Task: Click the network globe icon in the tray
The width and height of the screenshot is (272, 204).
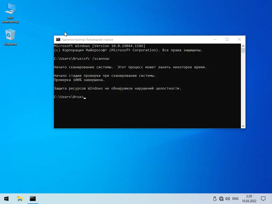Action: (x=221, y=198)
